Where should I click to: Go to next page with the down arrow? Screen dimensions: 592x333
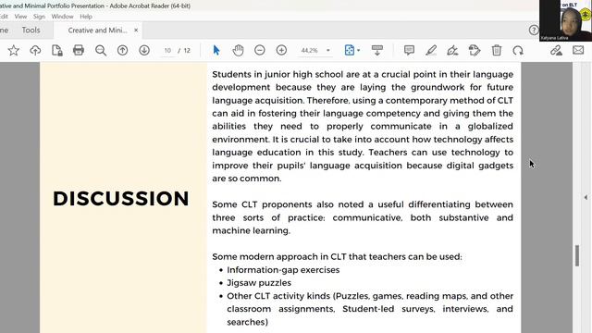144,50
